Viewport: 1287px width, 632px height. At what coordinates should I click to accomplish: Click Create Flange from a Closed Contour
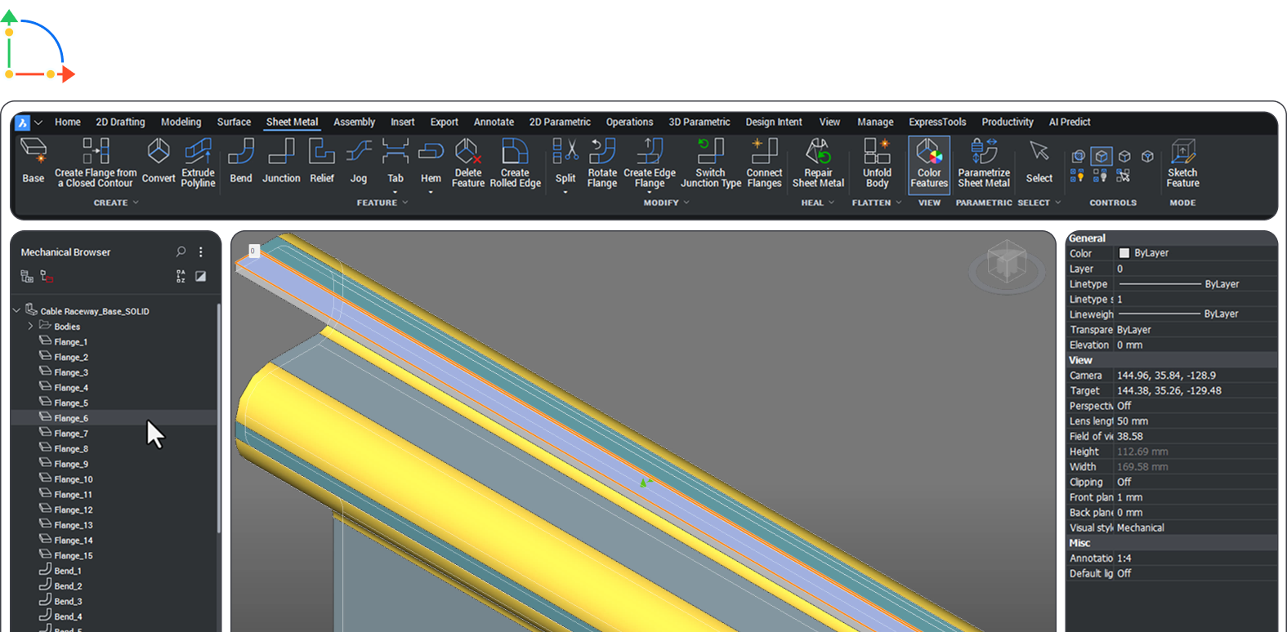[96, 162]
